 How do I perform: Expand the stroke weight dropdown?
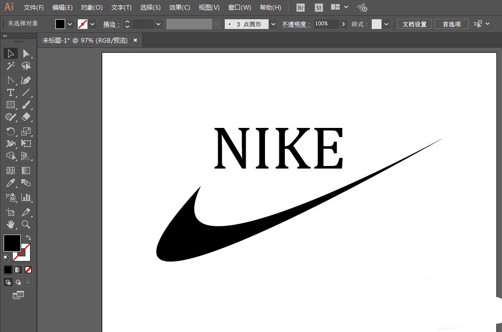click(158, 24)
